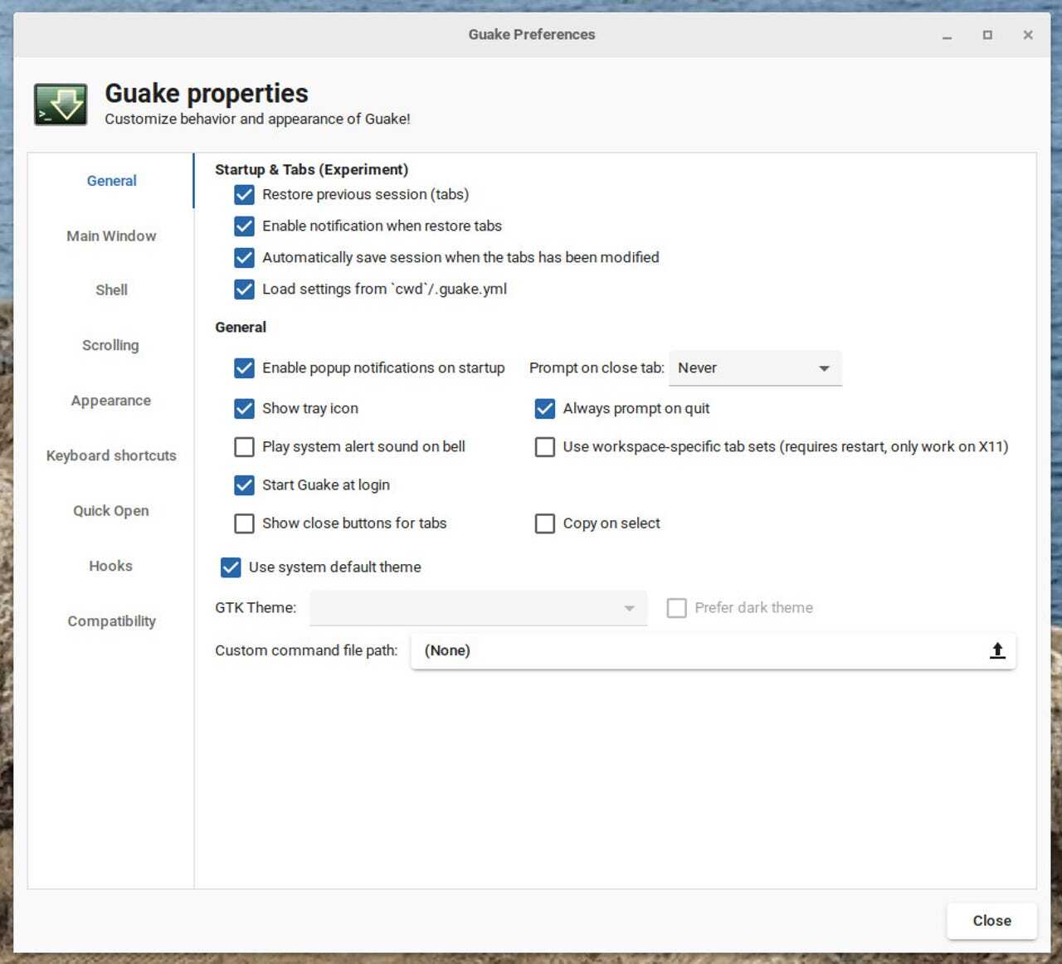Screen dimensions: 1062x964
Task: Open the Prompt on close tab dropdown
Action: coord(755,368)
